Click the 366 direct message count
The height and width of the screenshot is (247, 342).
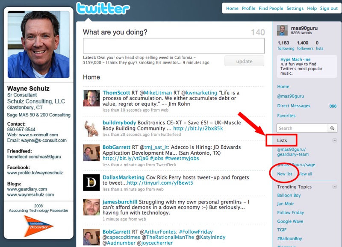pos(333,106)
